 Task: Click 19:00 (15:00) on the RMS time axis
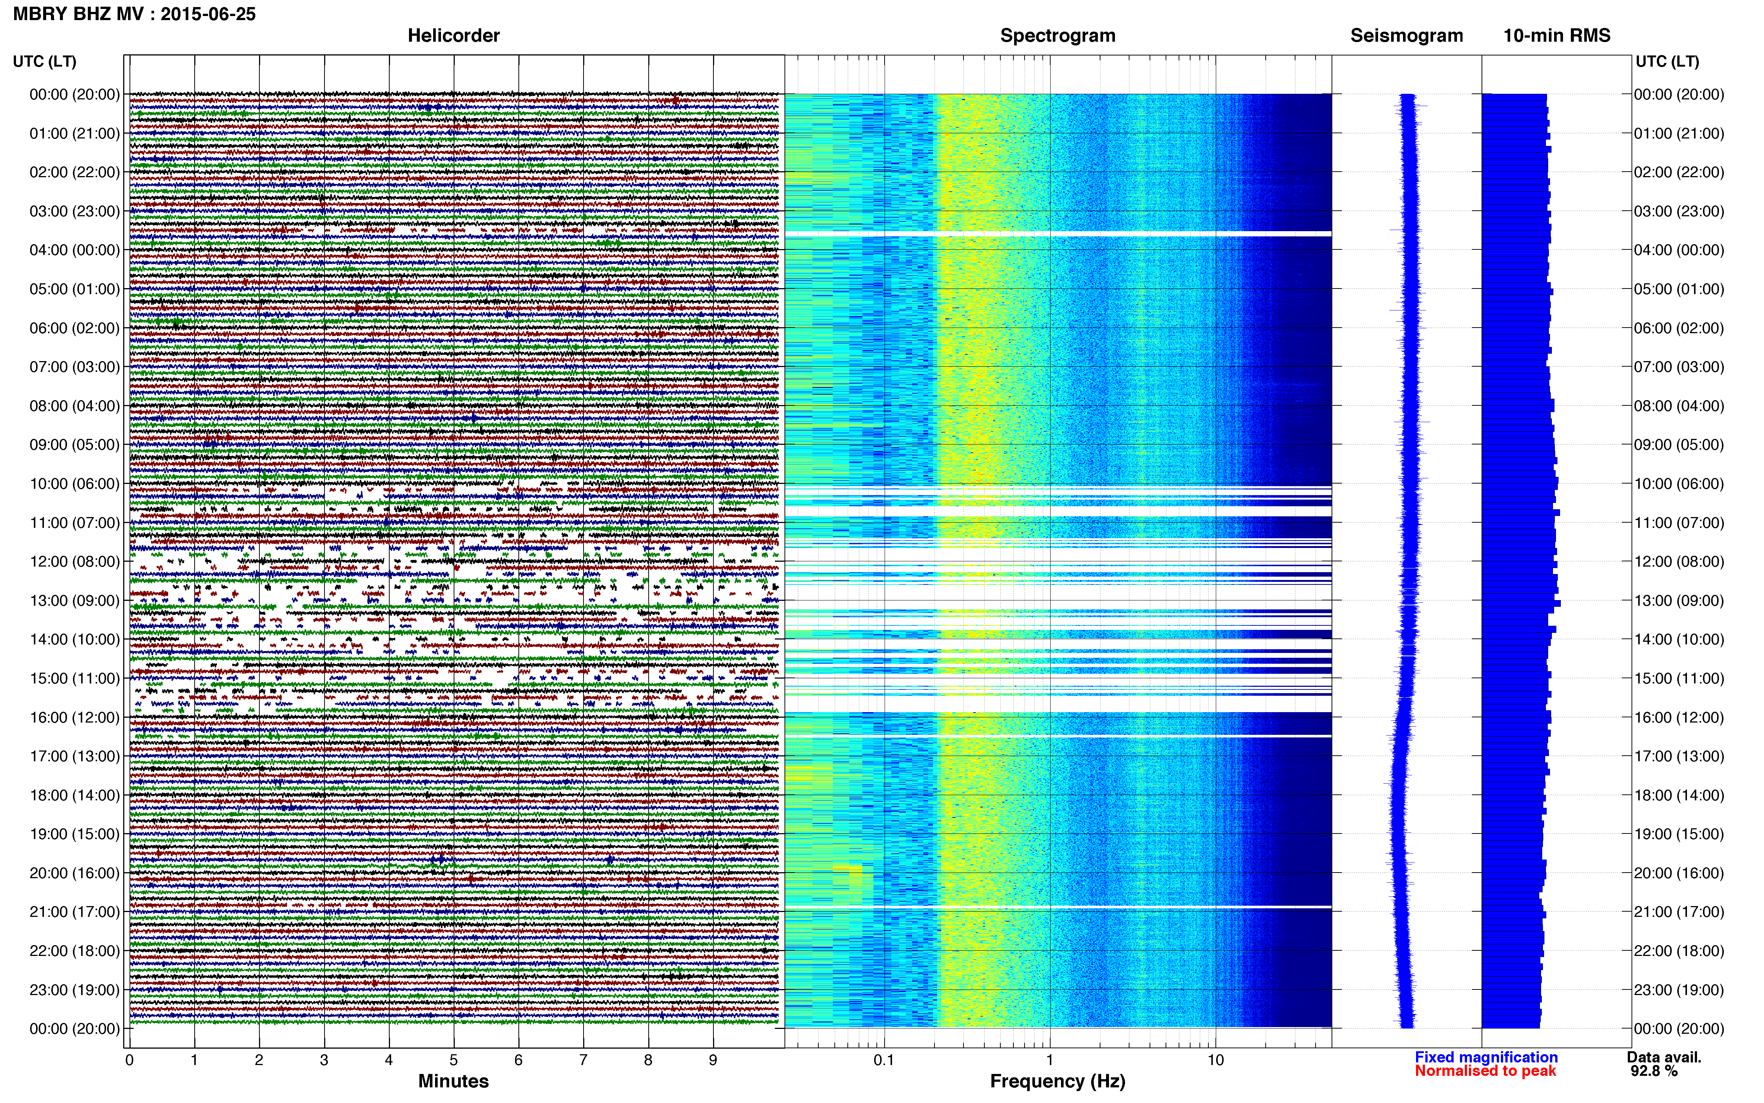pos(1679,834)
